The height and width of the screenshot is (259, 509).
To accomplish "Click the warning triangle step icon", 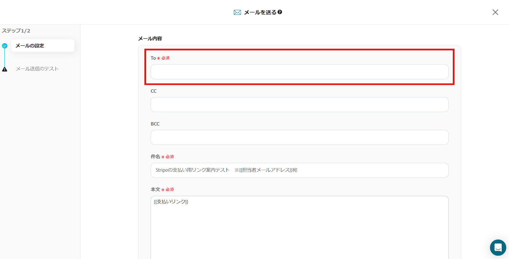I will point(5,69).
